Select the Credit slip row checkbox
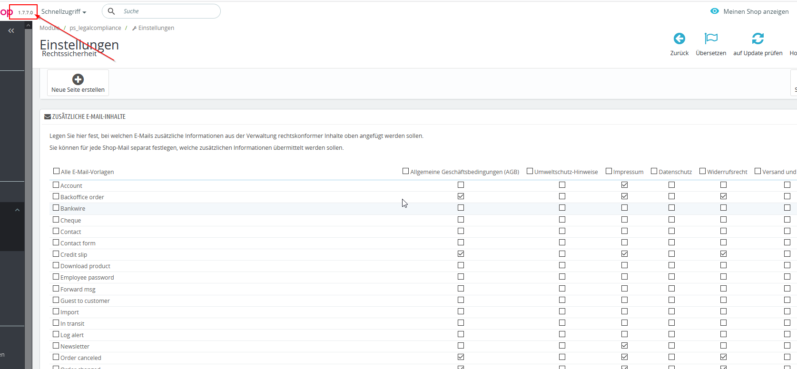Viewport: 797px width, 369px height. pyautogui.click(x=56, y=254)
